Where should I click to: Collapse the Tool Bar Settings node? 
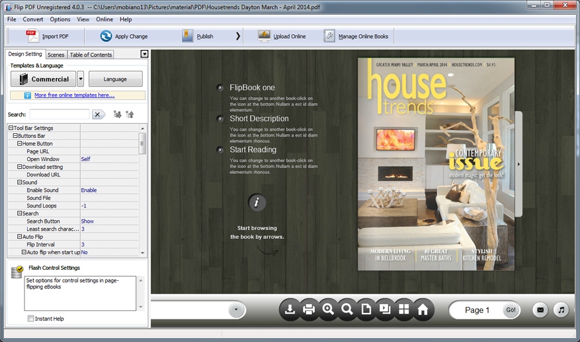point(11,128)
